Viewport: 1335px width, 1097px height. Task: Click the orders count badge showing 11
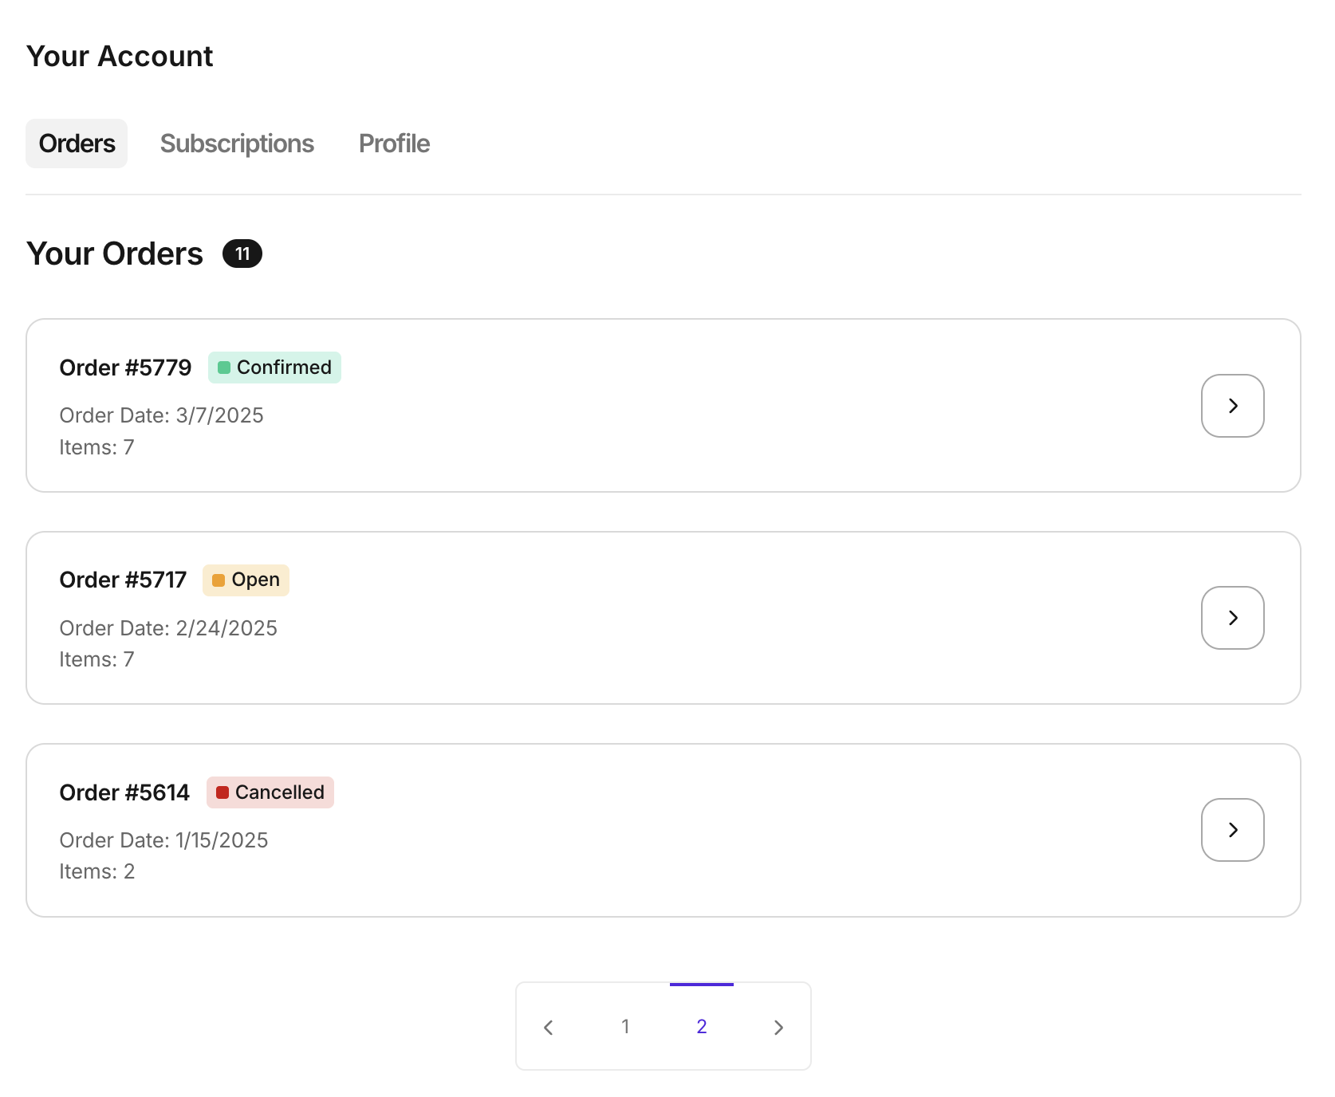[x=242, y=254]
